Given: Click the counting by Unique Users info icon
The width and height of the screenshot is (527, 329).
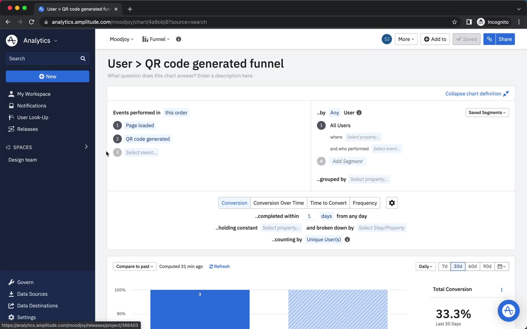Looking at the screenshot, I should 347,240.
